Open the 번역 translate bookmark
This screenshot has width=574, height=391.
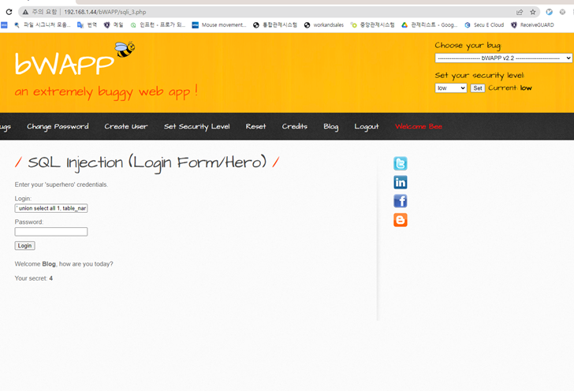pyautogui.click(x=87, y=25)
